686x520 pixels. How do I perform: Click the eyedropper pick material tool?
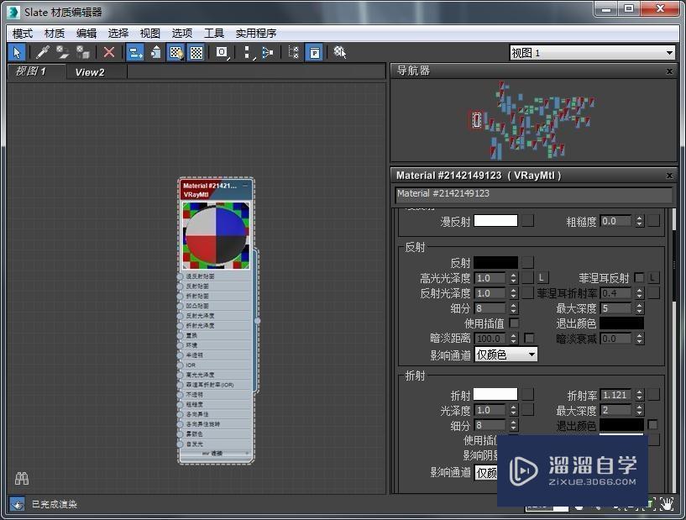click(43, 52)
